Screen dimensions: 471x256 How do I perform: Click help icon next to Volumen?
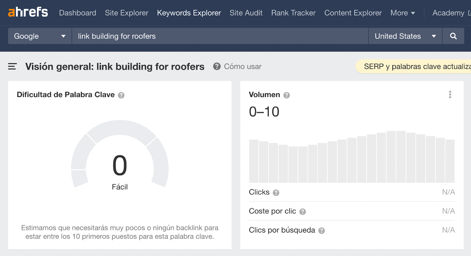tap(286, 95)
